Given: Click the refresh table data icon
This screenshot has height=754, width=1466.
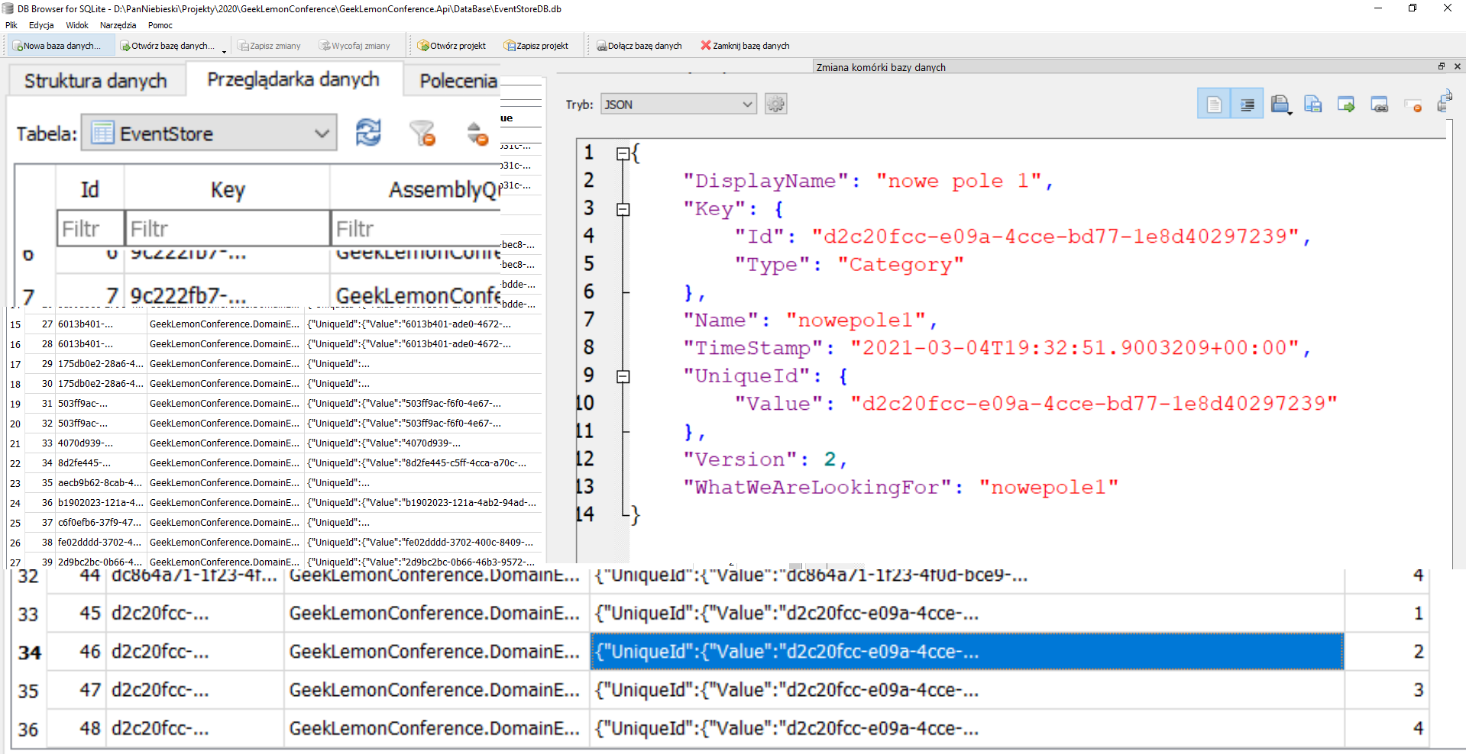Looking at the screenshot, I should click(368, 133).
